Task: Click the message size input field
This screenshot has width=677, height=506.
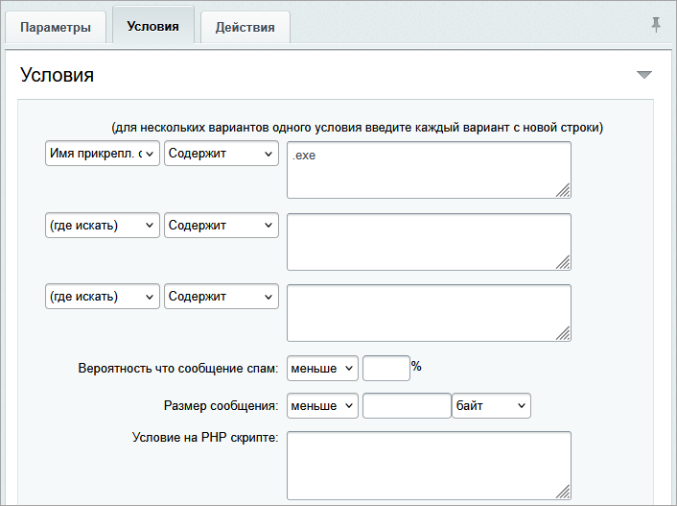Action: click(x=407, y=406)
